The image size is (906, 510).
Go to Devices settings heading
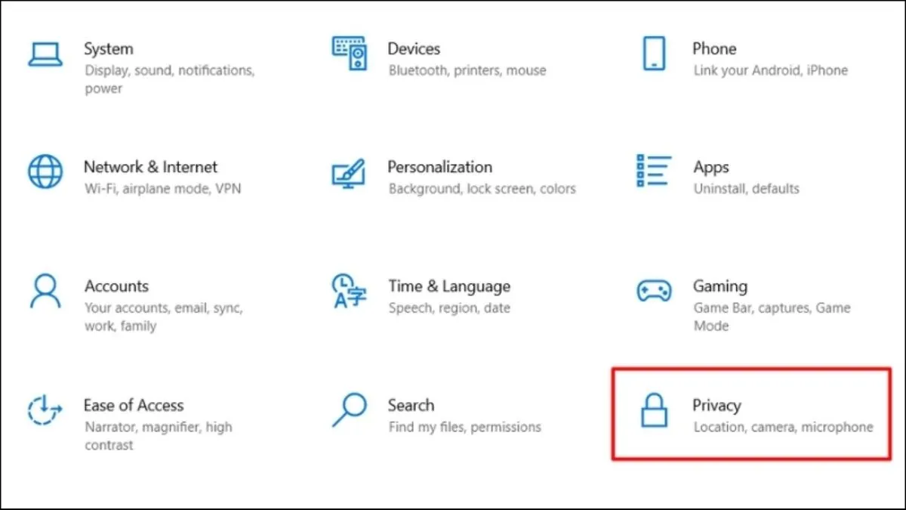point(414,49)
